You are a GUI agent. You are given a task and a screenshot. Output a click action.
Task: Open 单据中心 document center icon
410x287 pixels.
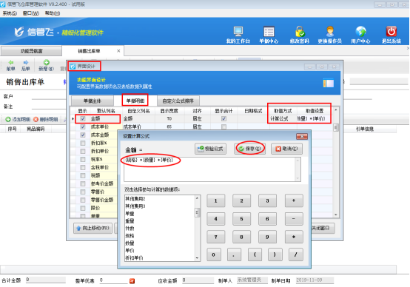pyautogui.click(x=269, y=31)
